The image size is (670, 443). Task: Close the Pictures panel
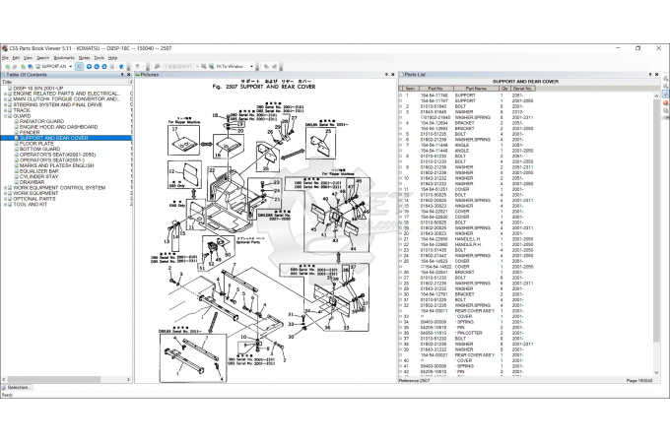pos(393,75)
